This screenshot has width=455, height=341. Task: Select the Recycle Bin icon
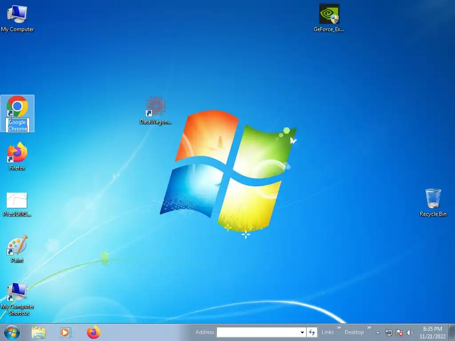tap(433, 202)
